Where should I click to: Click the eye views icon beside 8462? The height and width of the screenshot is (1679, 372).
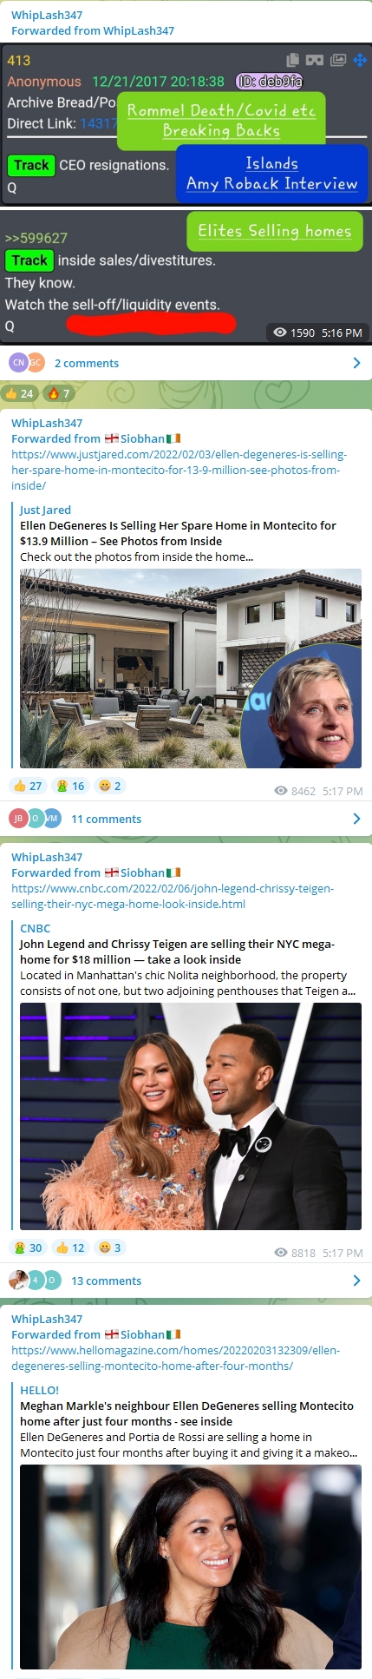click(x=281, y=791)
